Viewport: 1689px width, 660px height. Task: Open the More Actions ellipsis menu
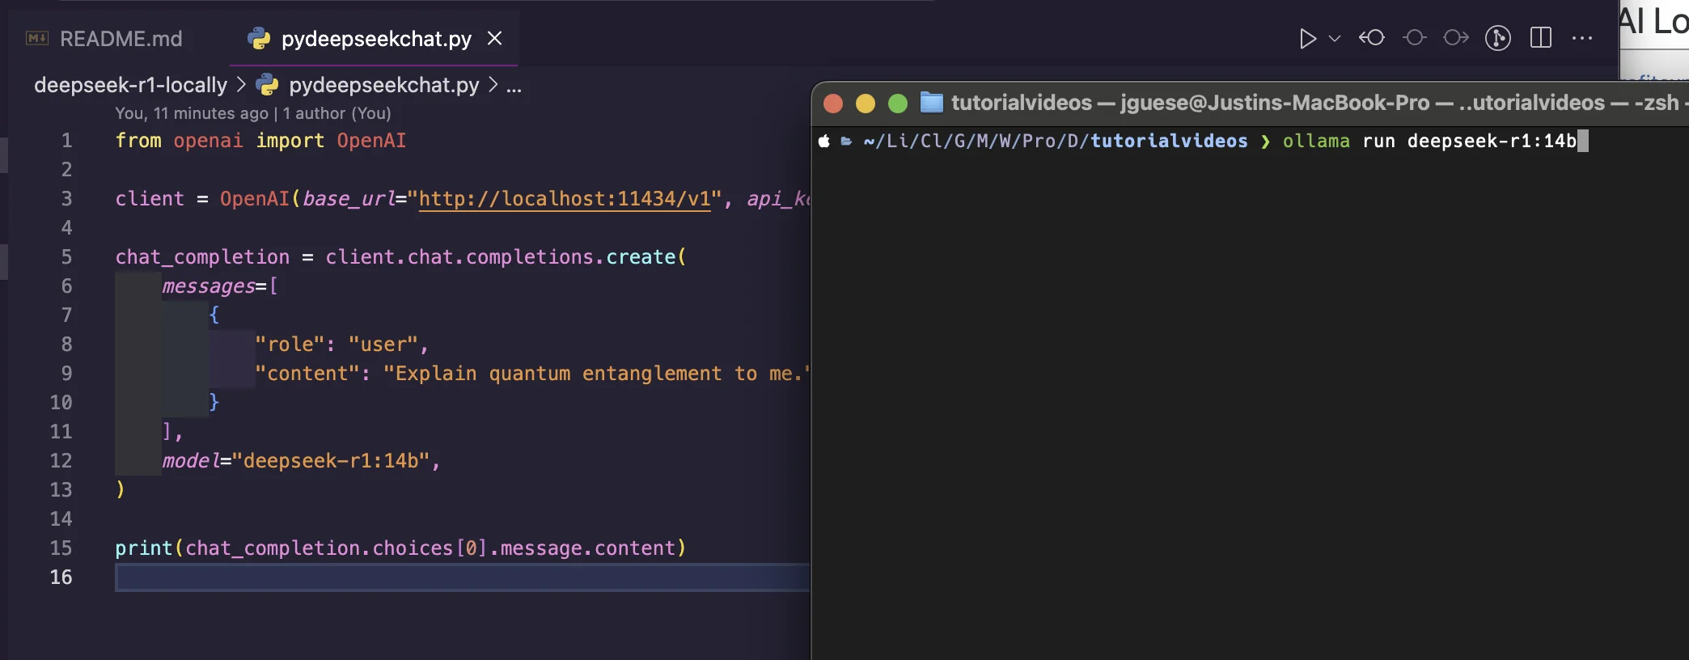click(1582, 38)
